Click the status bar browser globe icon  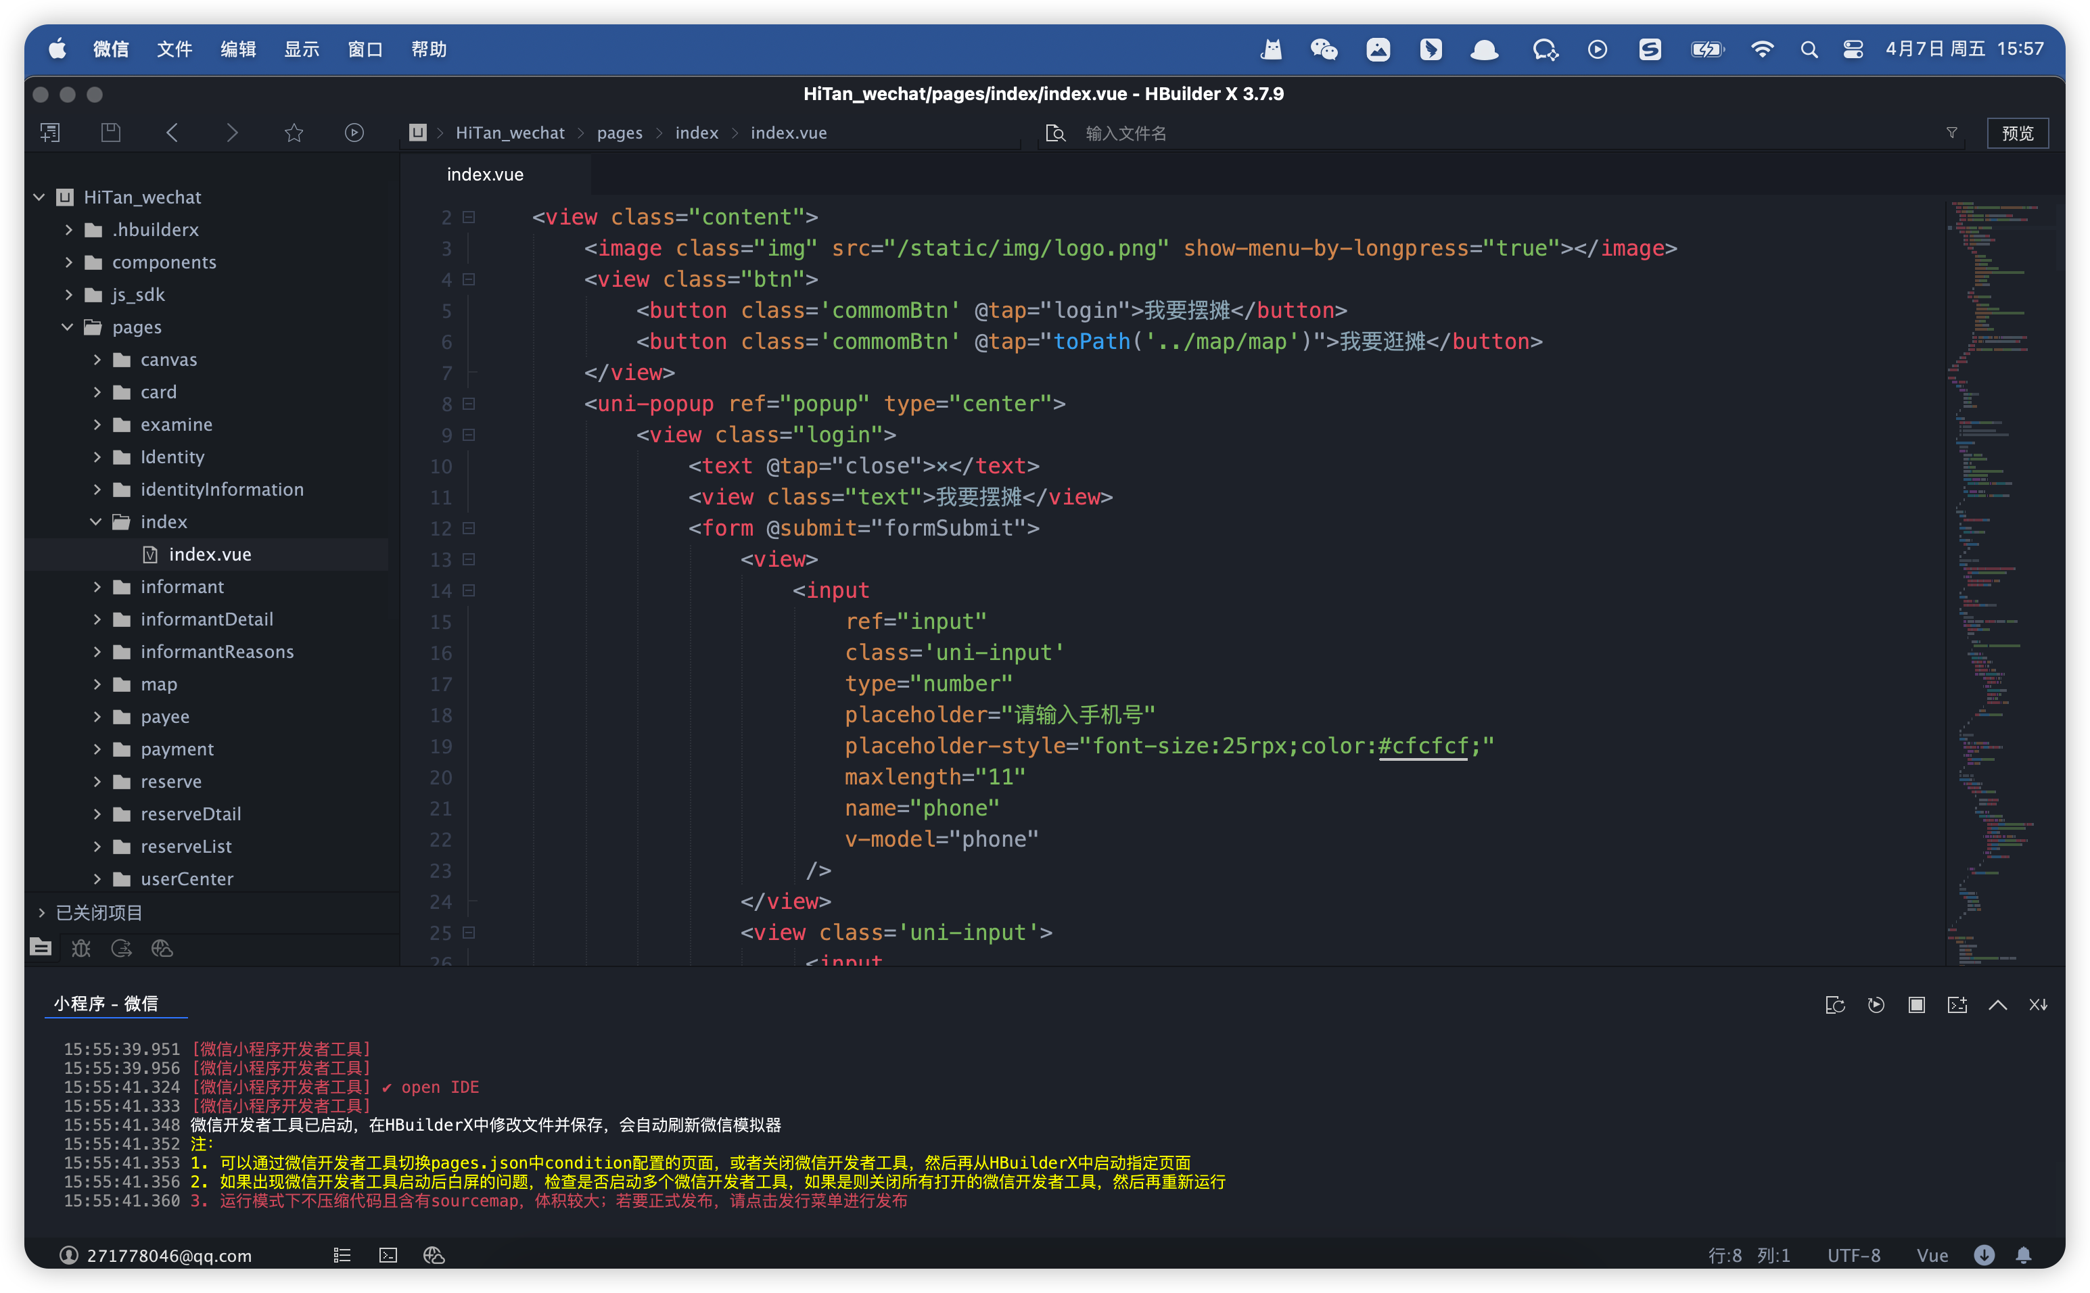click(x=434, y=1254)
